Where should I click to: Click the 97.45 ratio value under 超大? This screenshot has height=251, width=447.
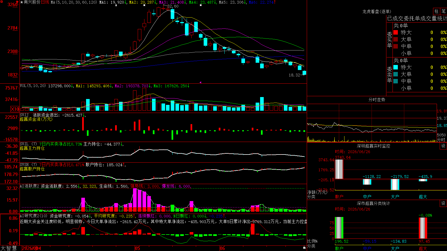pos(424,241)
